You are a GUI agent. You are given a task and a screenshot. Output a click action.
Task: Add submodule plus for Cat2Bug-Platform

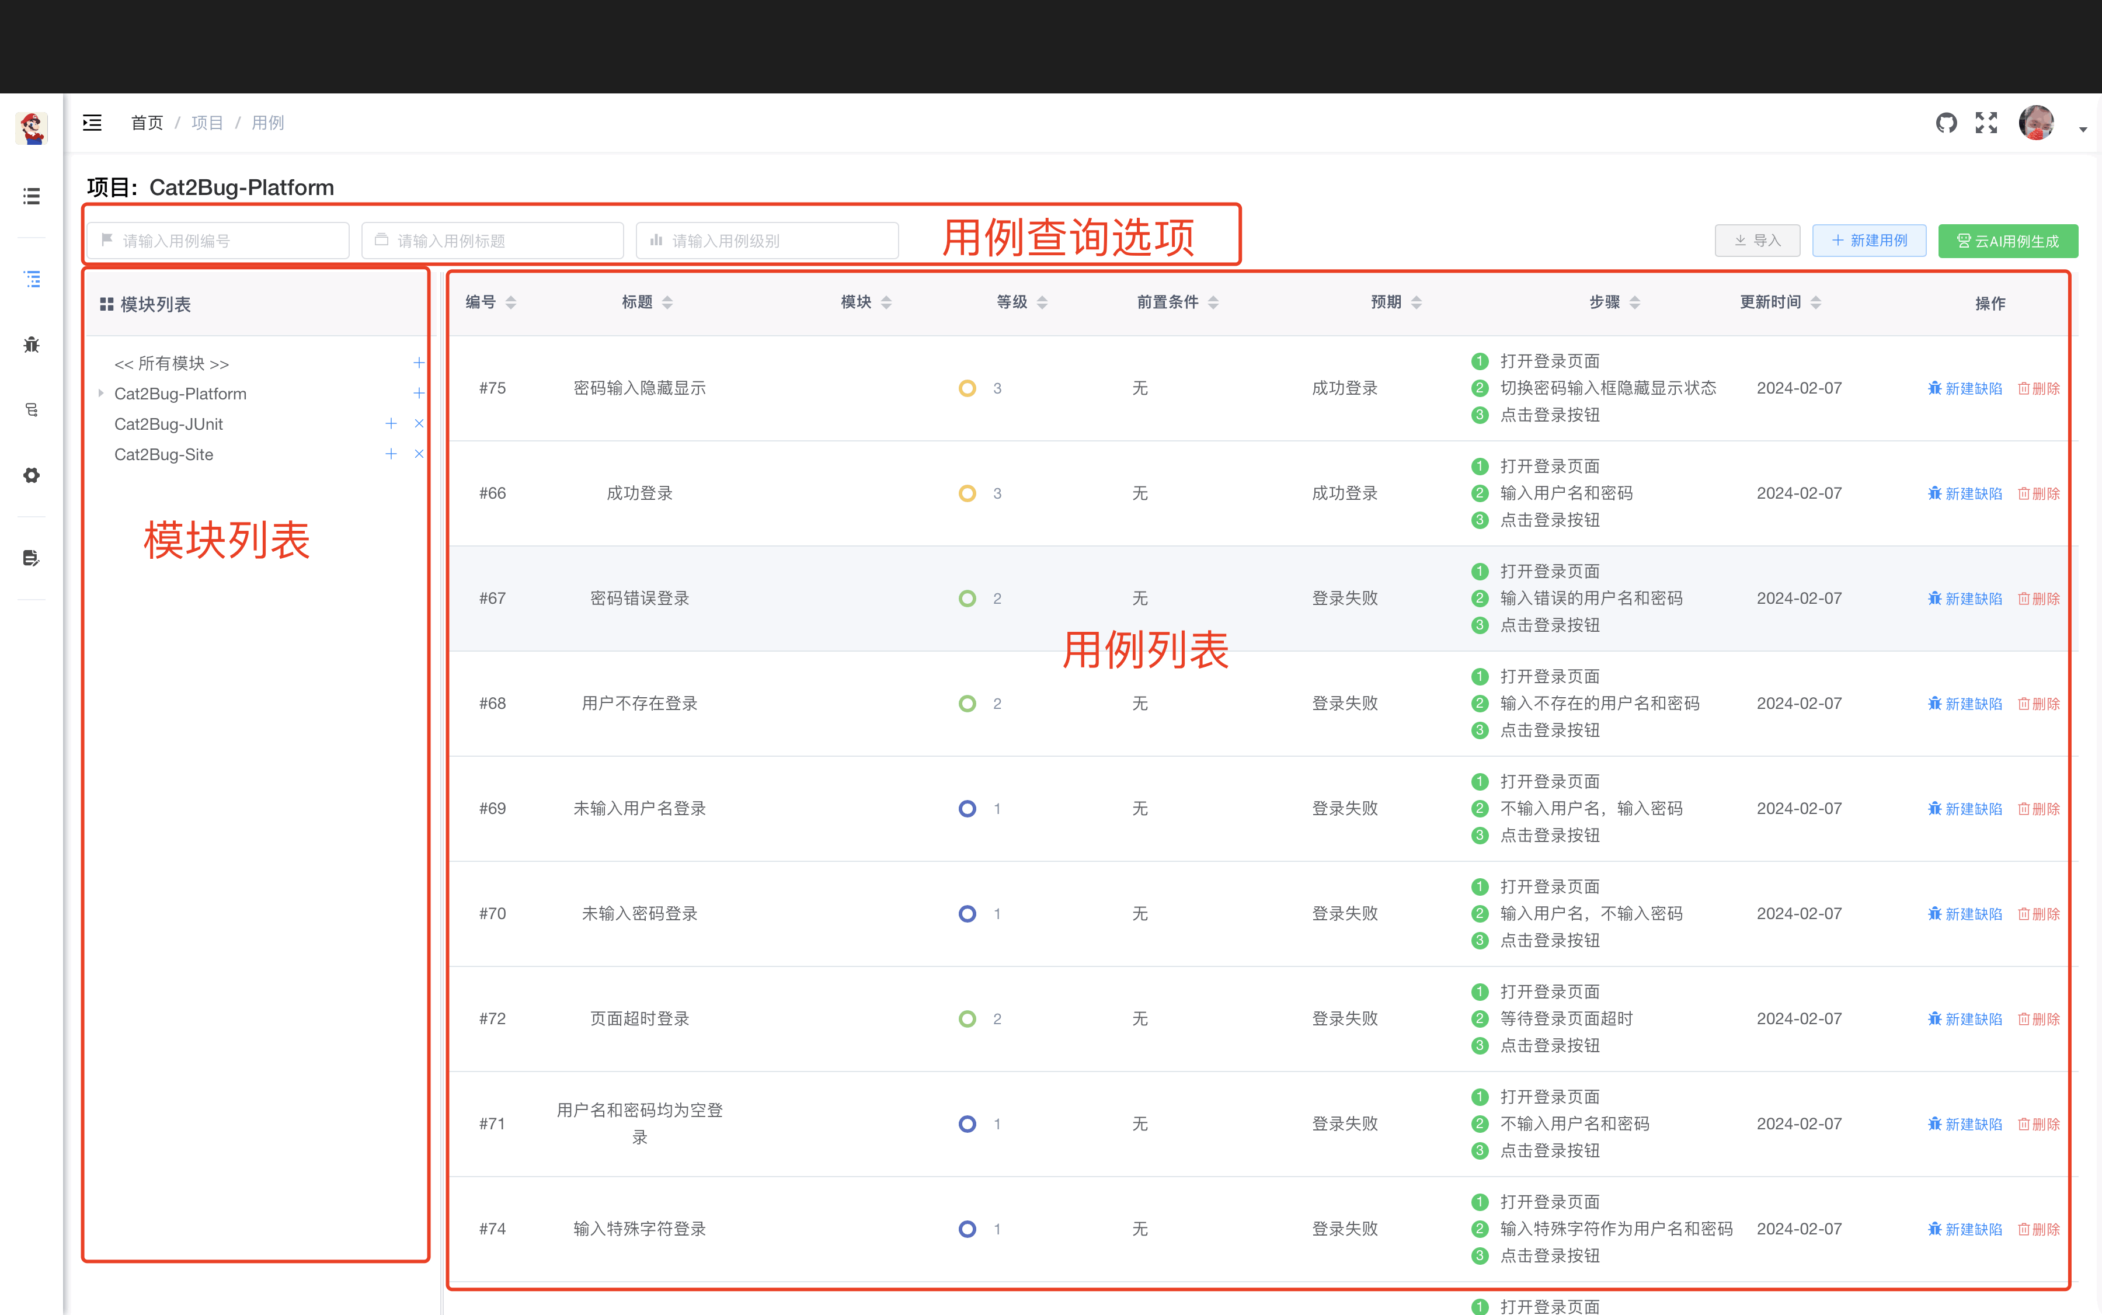(418, 393)
